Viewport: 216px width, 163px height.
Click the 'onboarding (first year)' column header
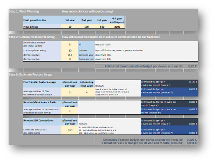[87, 84]
